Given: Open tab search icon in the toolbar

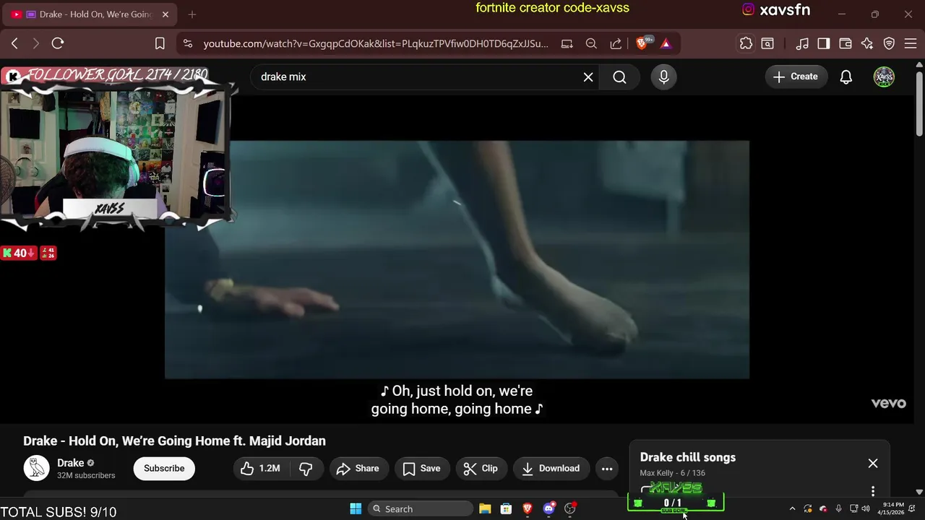Looking at the screenshot, I should [767, 43].
